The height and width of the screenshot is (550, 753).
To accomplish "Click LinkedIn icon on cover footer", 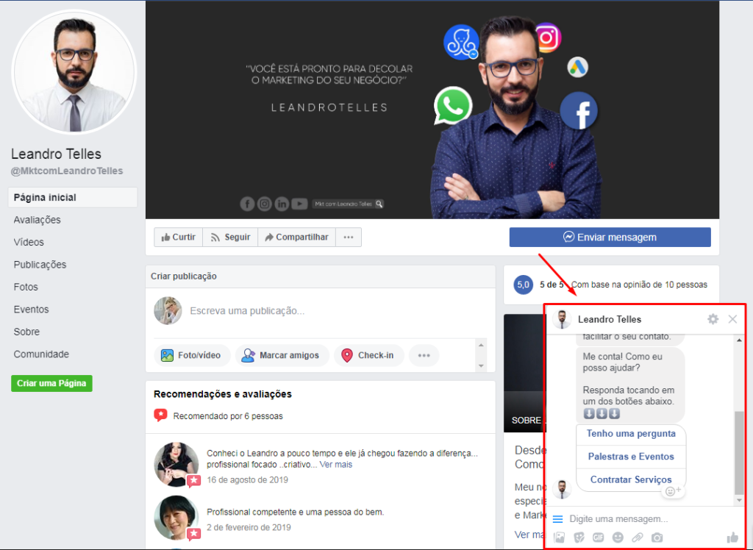I will tap(282, 204).
